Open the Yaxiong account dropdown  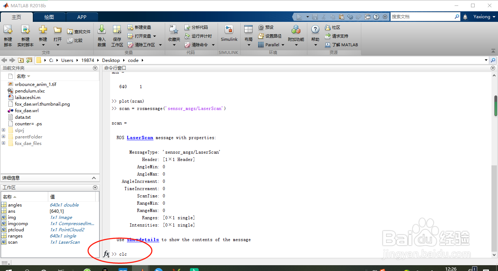tap(485, 17)
